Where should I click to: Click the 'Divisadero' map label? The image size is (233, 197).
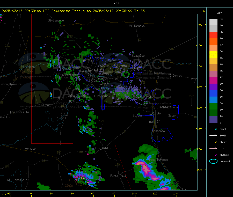click(56, 20)
